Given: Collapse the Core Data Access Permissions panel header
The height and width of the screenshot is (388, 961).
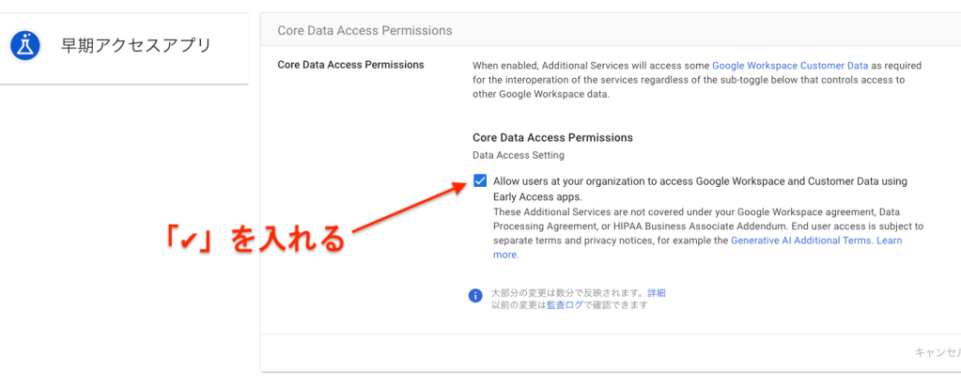Looking at the screenshot, I should click(x=364, y=31).
